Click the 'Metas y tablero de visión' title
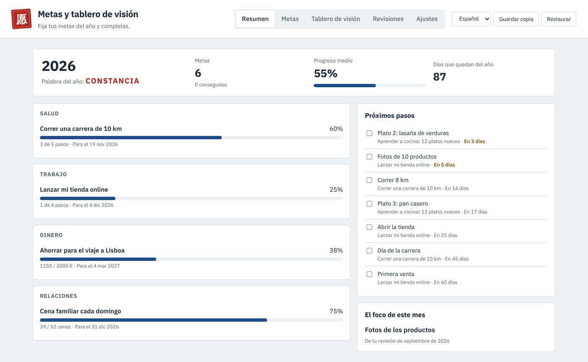This screenshot has width=588, height=362. click(88, 14)
